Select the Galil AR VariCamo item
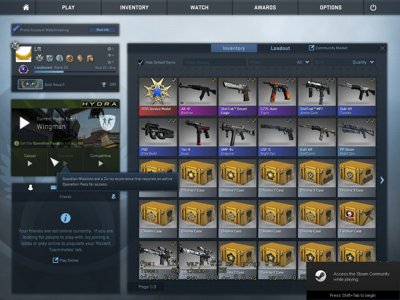400x300 pixels. click(317, 137)
